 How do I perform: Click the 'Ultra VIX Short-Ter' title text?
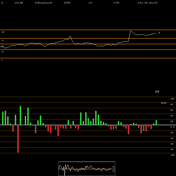(x=148, y=3)
